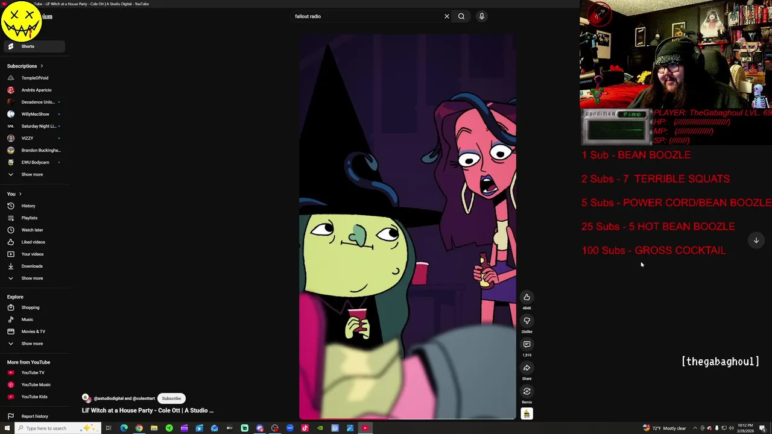Pause the Short video player

tap(408, 227)
